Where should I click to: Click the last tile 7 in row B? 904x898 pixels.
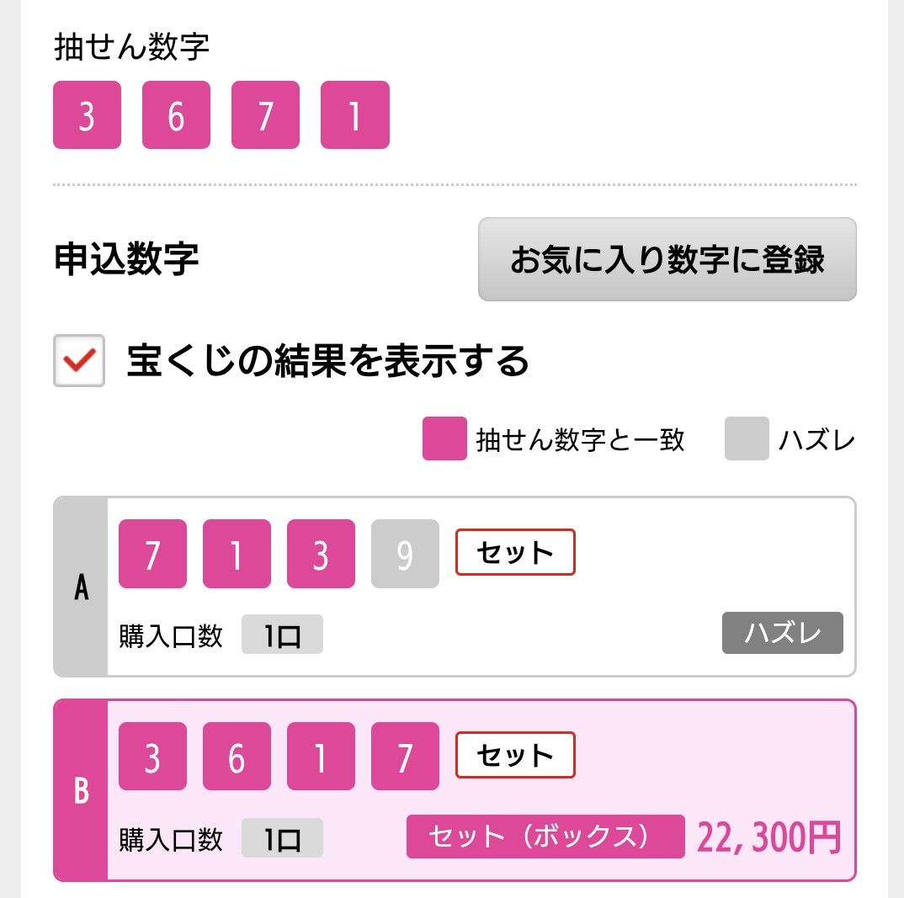(x=406, y=756)
